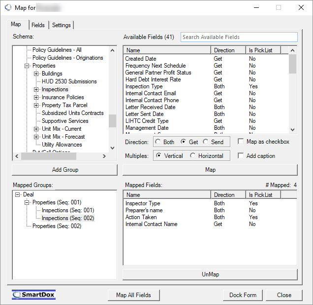
Task: Select the Both direction radio button
Action: coord(157,142)
